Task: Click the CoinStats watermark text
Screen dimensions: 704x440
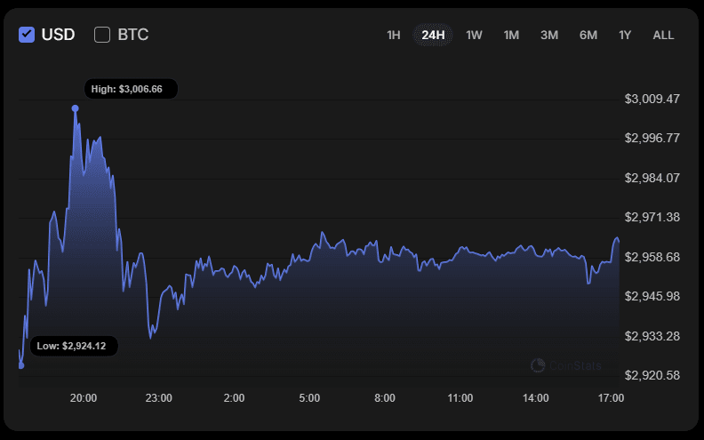Action: (575, 366)
